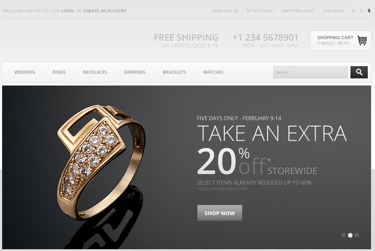The width and height of the screenshot is (375, 251).
Task: Browse the Necklaces category
Action: pos(95,72)
